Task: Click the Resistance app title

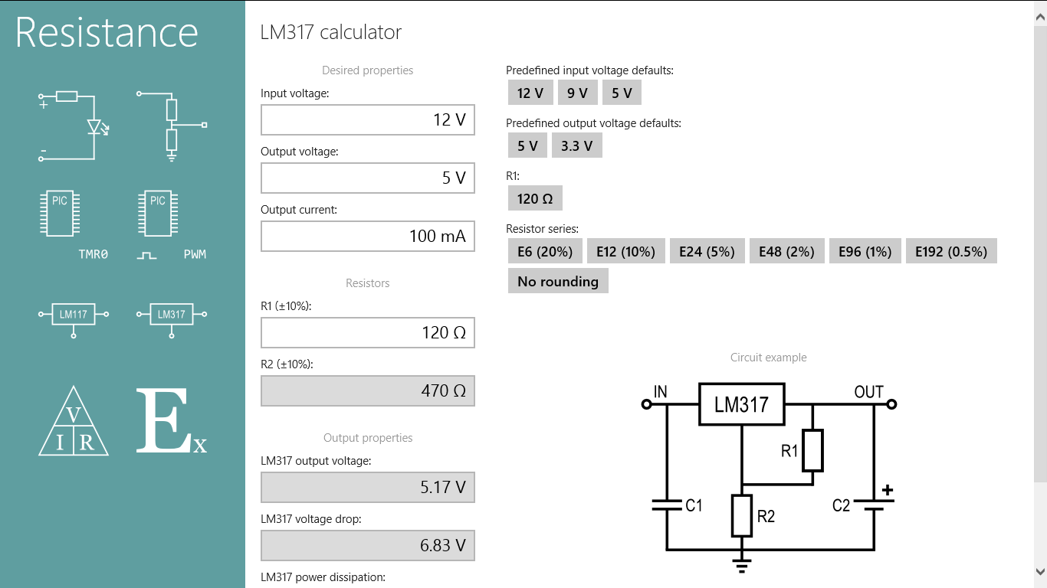Action: pyautogui.click(x=107, y=32)
